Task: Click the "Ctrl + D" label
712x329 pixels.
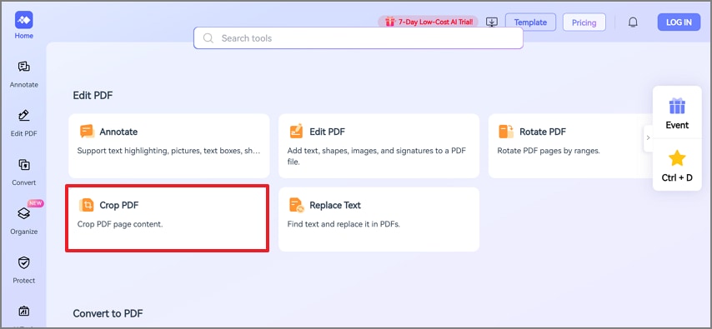Action: (677, 177)
